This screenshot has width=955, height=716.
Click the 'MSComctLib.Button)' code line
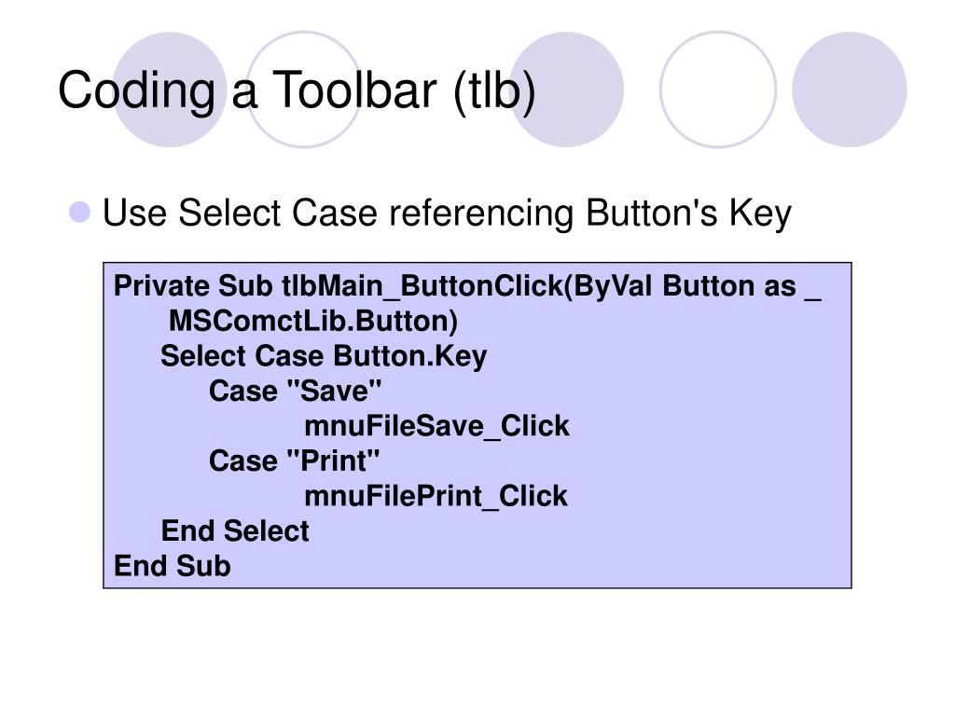click(x=313, y=322)
